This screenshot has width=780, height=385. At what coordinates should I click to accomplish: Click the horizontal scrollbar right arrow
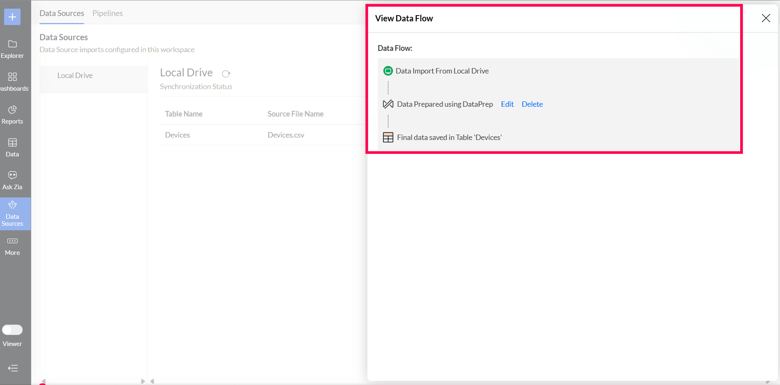point(143,381)
